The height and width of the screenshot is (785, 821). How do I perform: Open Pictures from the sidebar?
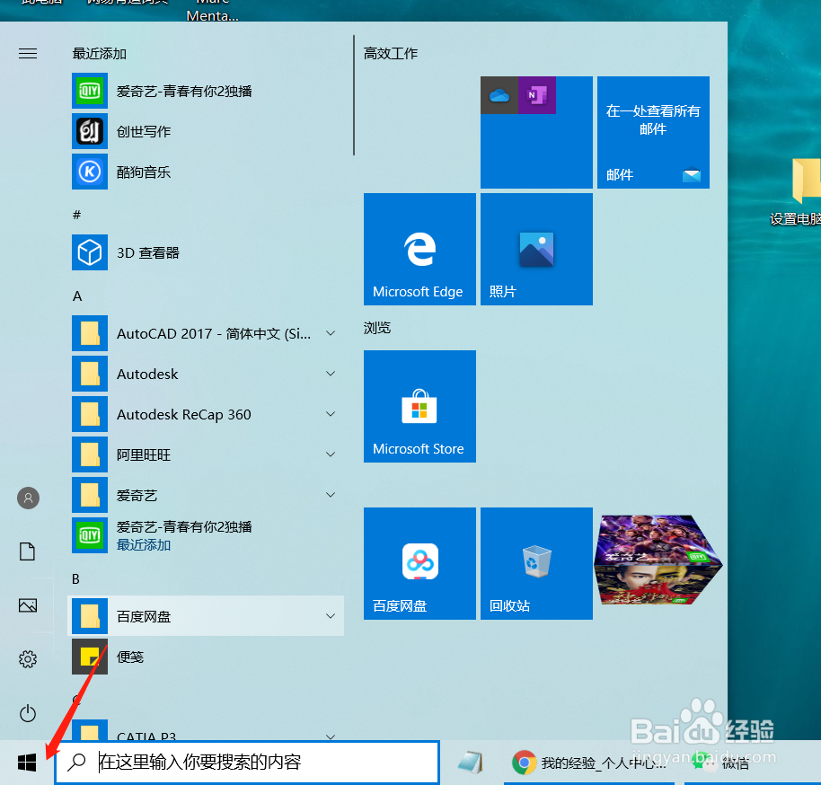(28, 605)
